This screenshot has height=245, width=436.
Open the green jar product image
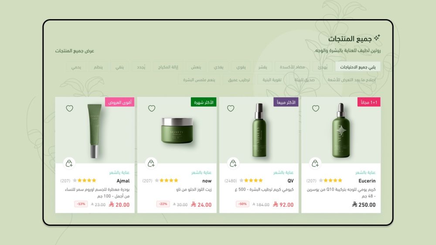tap(177, 131)
